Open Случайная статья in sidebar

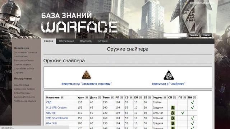coord(24,68)
